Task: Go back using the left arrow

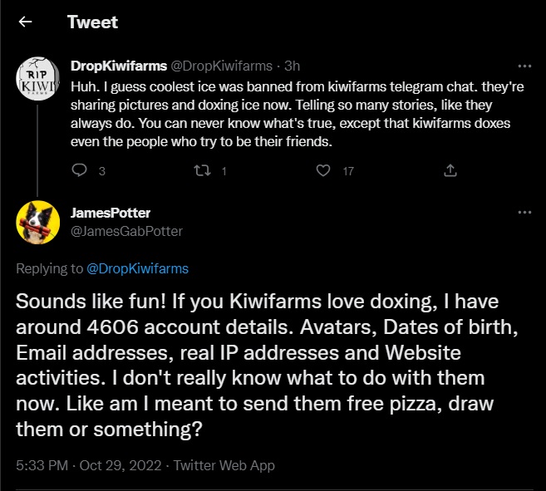Action: 26,22
